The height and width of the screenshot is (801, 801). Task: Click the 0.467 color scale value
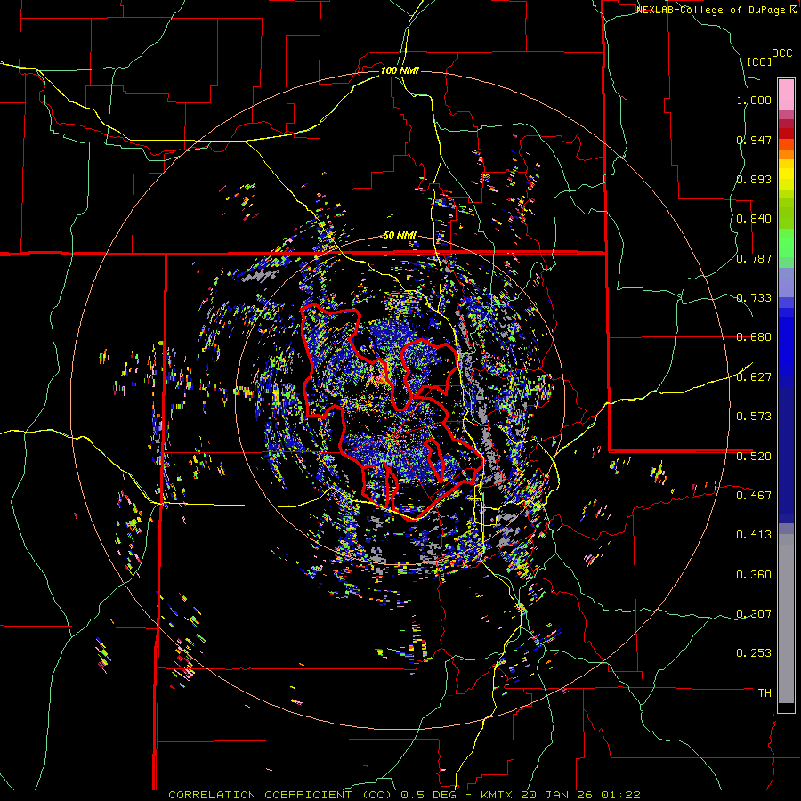coord(754,496)
